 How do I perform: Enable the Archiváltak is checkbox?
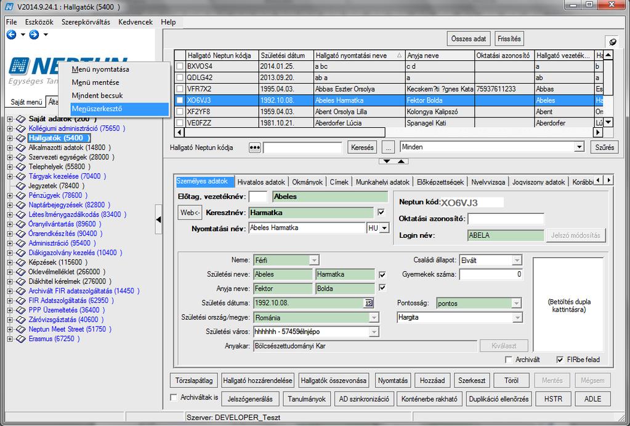coord(174,398)
